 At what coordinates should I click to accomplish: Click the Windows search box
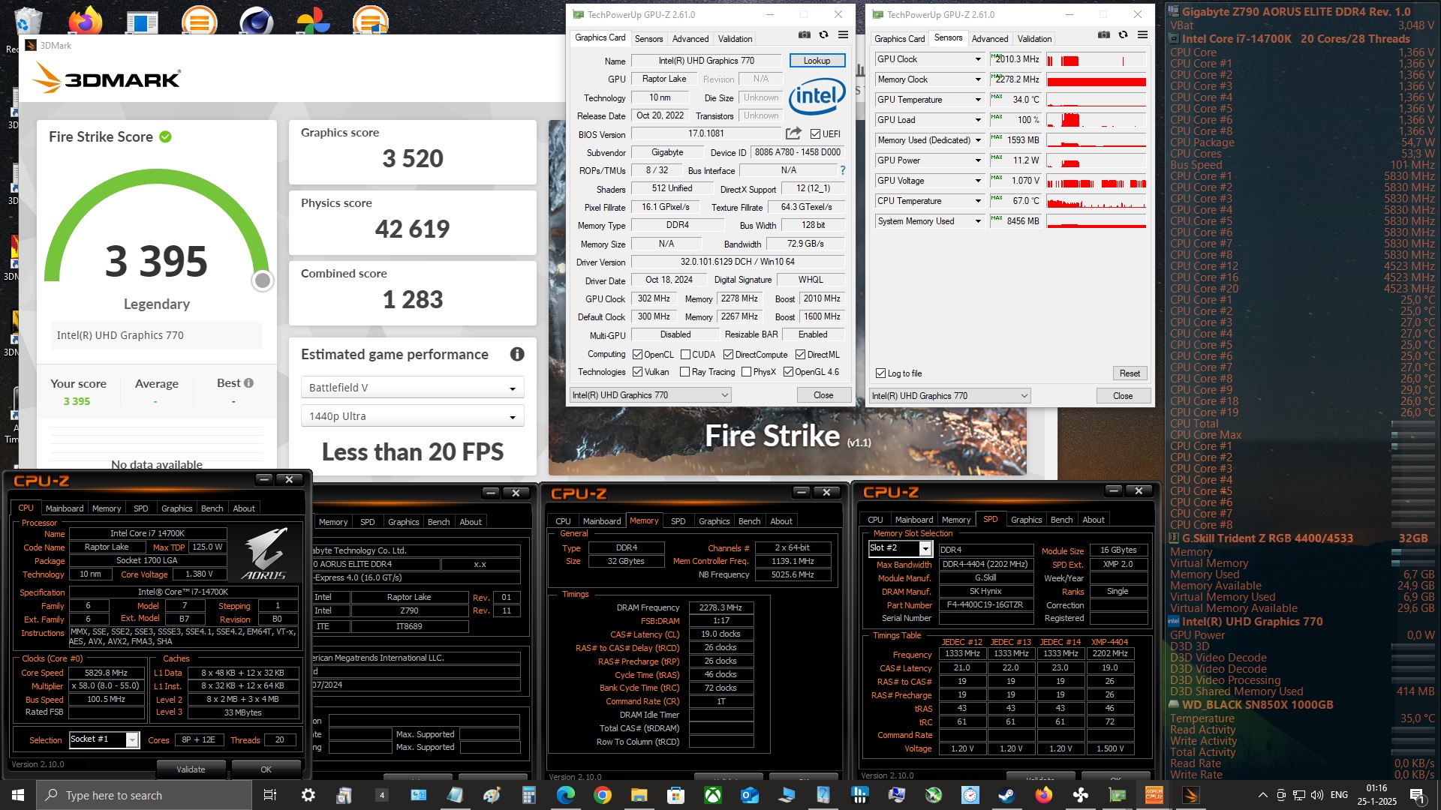144,795
